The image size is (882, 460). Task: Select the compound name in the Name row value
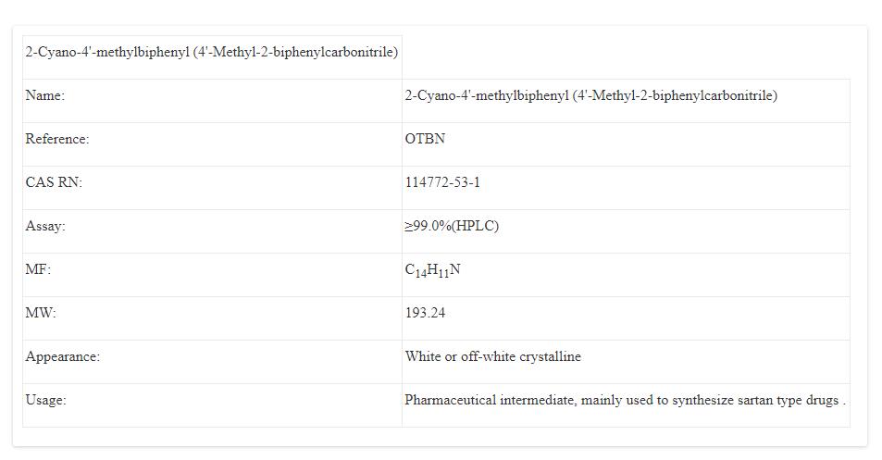click(590, 95)
